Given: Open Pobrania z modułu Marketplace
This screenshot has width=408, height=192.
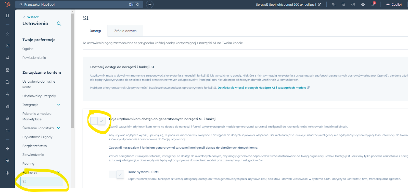Looking at the screenshot, I should pyautogui.click(x=37, y=116).
